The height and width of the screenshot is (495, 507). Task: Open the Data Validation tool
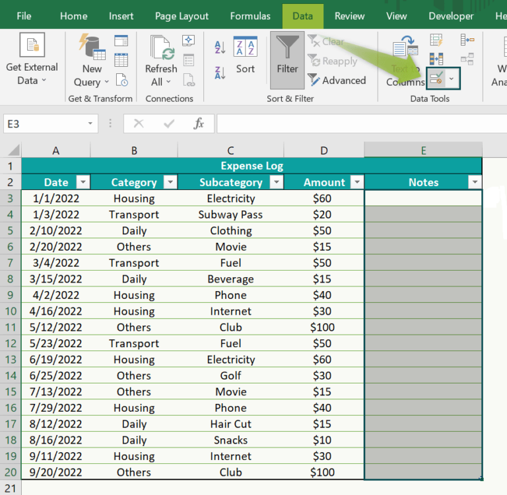click(436, 79)
